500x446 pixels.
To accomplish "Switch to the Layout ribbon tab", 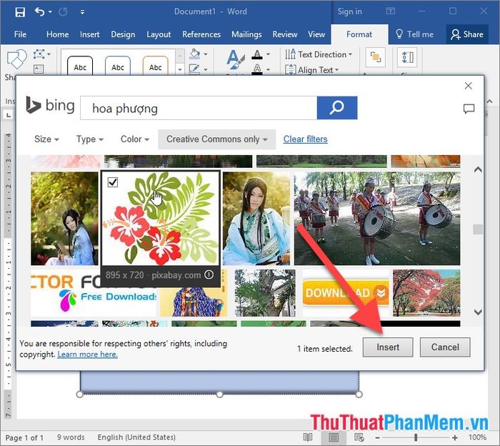I will [x=159, y=34].
